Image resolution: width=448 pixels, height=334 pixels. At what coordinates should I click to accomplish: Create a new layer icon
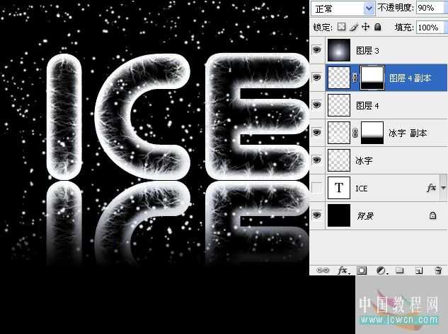(x=419, y=270)
